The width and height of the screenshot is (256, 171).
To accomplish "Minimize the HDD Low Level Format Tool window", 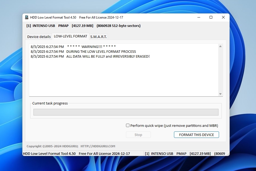I will 199,17.
